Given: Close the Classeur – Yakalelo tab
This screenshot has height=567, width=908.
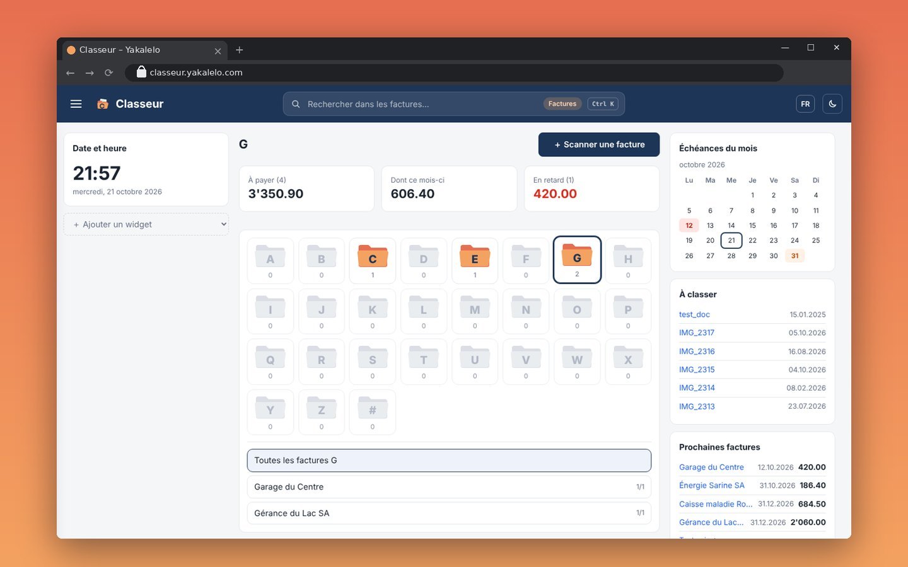Looking at the screenshot, I should pyautogui.click(x=218, y=50).
